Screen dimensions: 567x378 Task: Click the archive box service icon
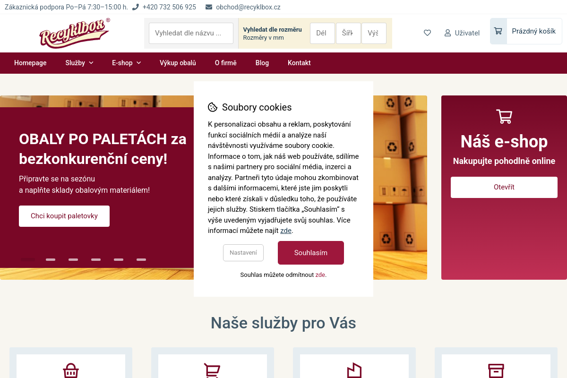496,370
